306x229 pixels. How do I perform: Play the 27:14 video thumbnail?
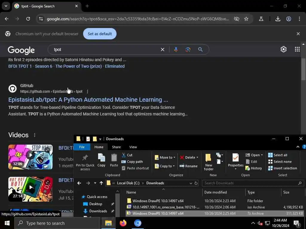pyautogui.click(x=30, y=189)
